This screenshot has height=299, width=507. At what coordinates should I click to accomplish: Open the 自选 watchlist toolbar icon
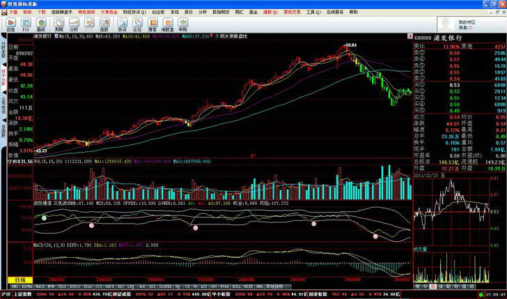coord(10,24)
